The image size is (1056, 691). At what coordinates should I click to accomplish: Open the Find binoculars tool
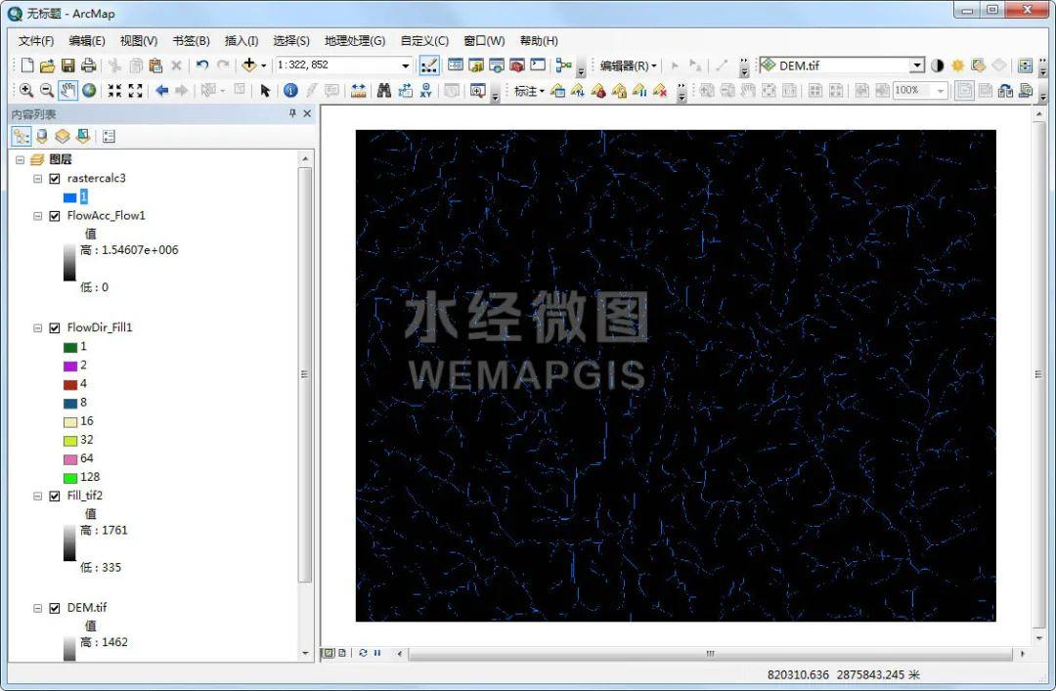click(x=384, y=90)
